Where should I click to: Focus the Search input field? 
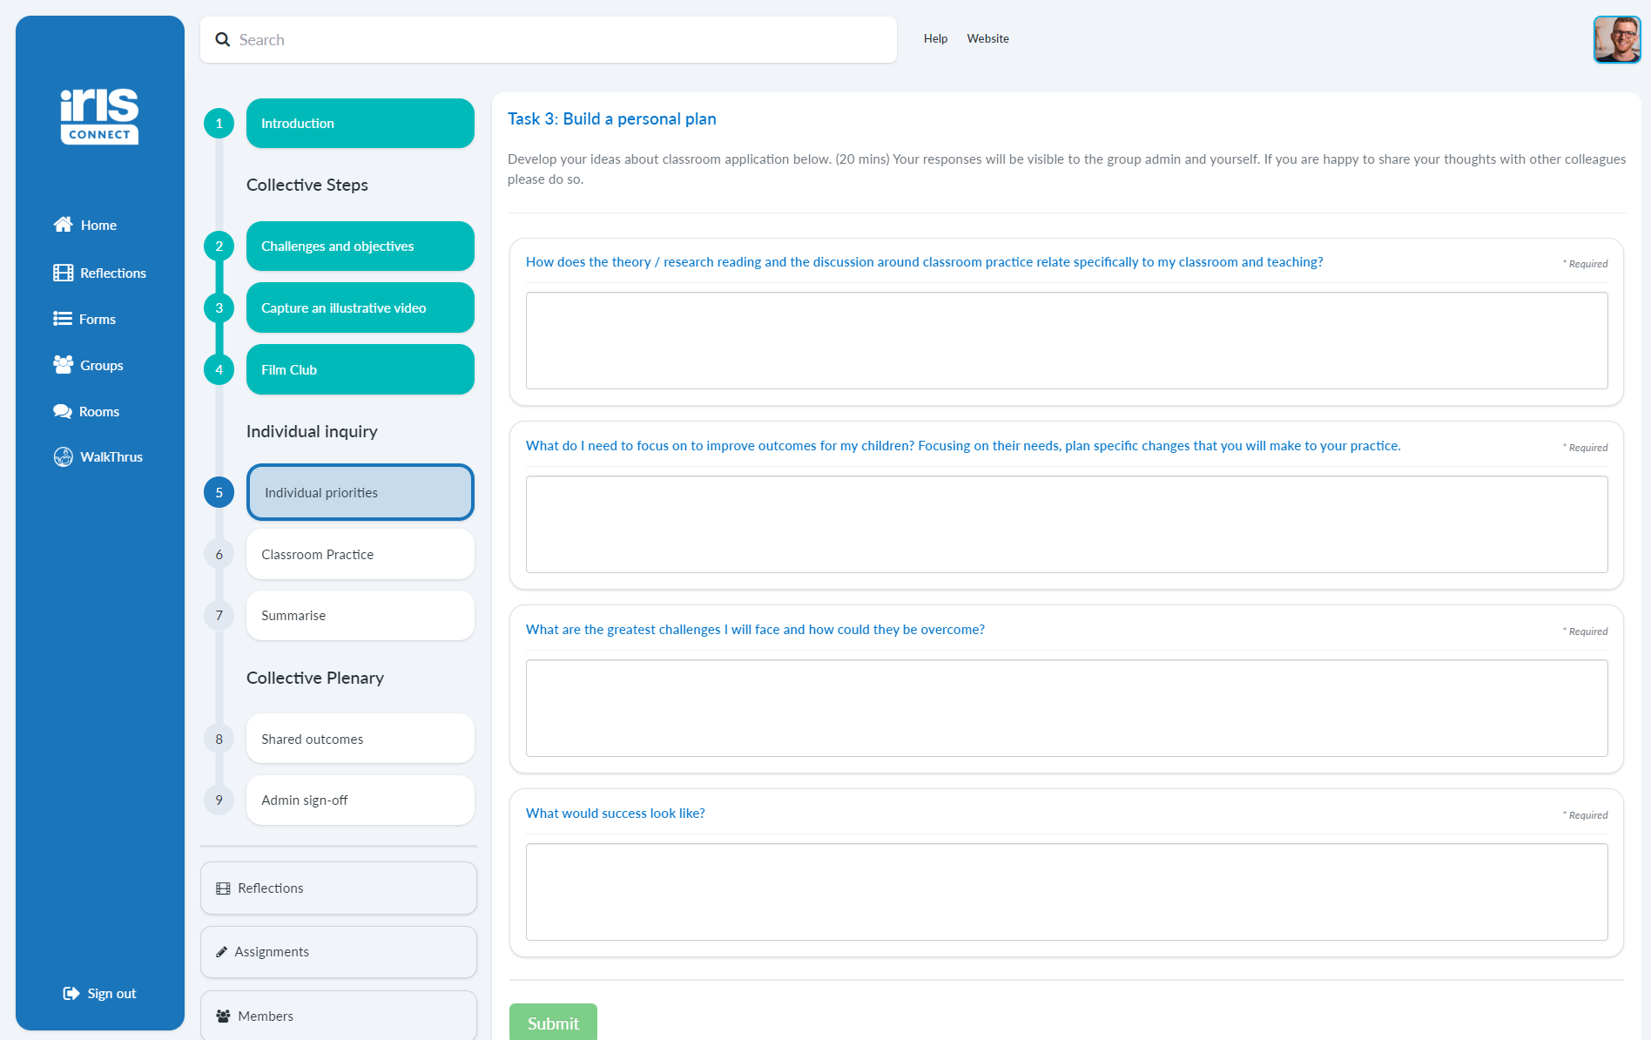coord(557,40)
